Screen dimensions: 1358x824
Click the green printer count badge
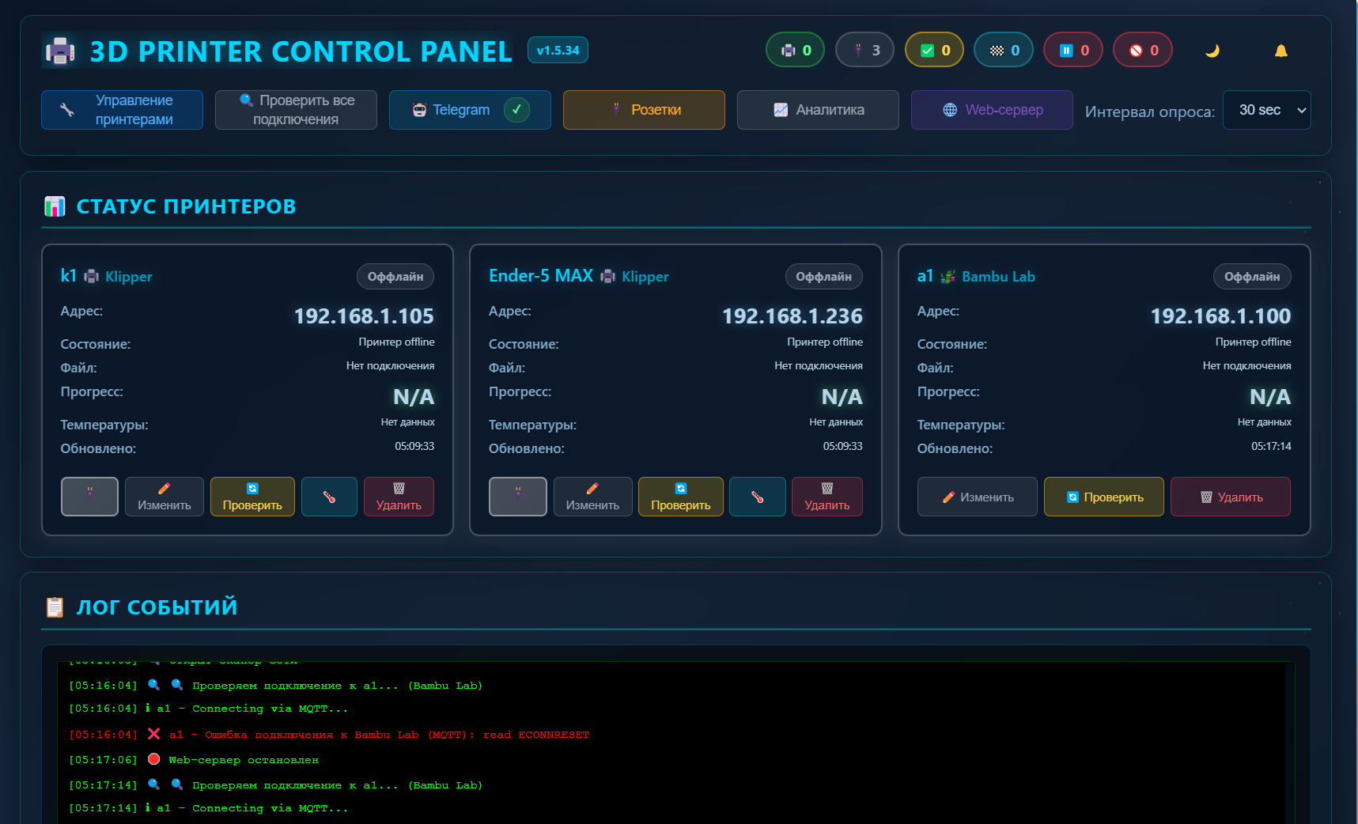(x=795, y=49)
